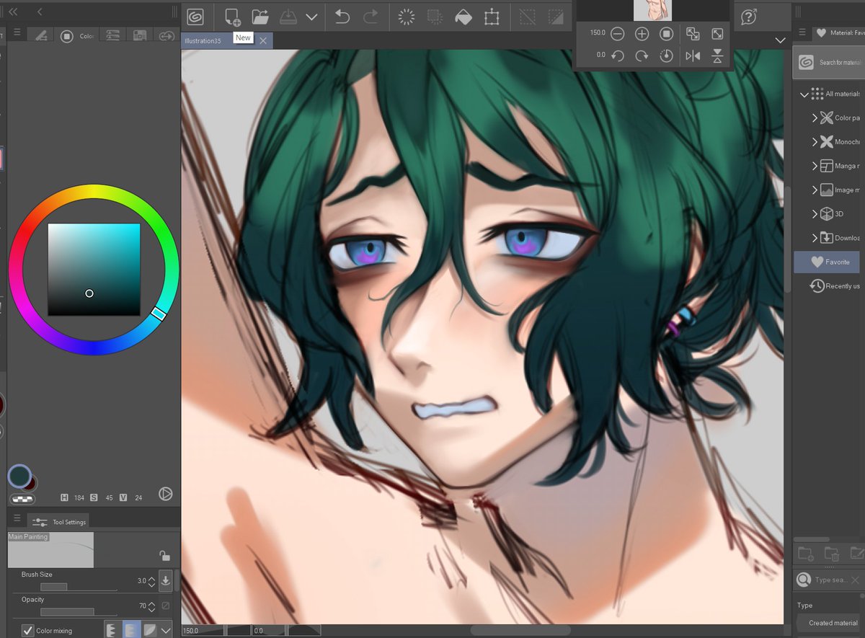Click the Clear Outside Selection icon

[435, 17]
